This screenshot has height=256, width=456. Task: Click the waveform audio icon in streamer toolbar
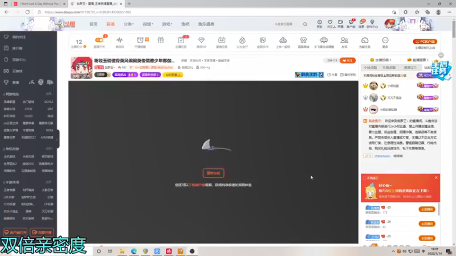coord(120,40)
